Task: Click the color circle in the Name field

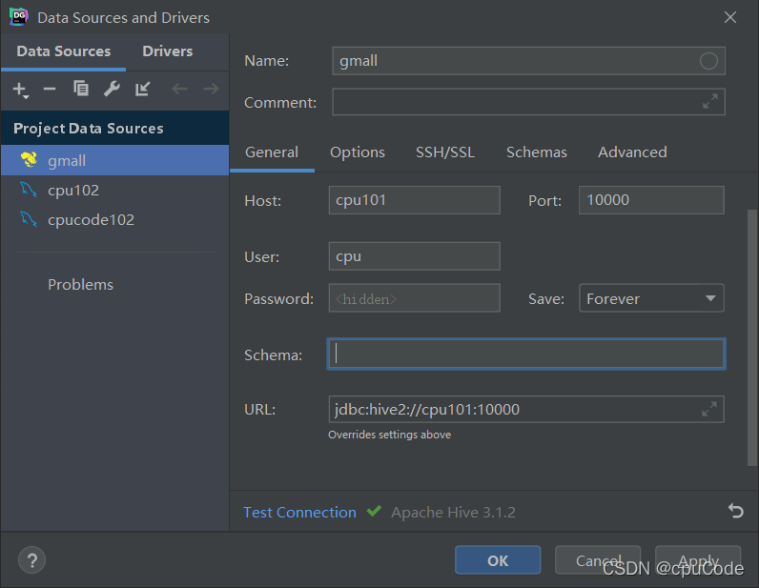Action: (708, 61)
